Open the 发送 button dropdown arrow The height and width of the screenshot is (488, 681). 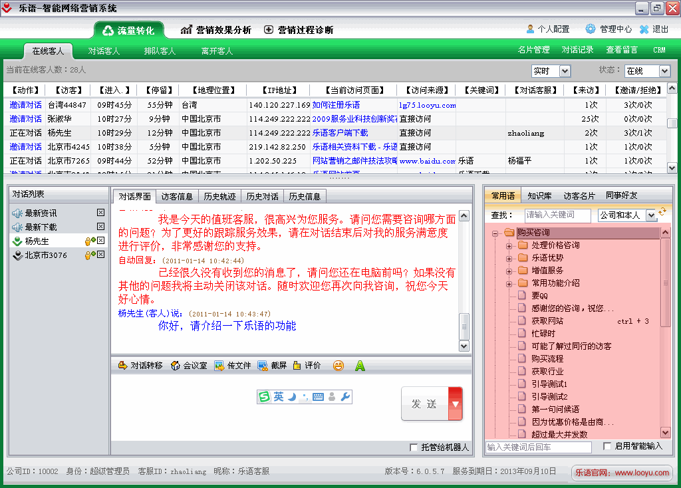pos(456,404)
